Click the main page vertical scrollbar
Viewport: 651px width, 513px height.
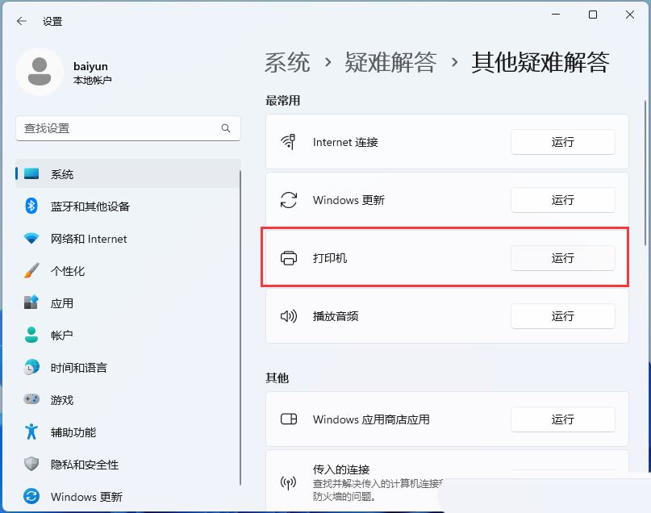tap(645, 173)
